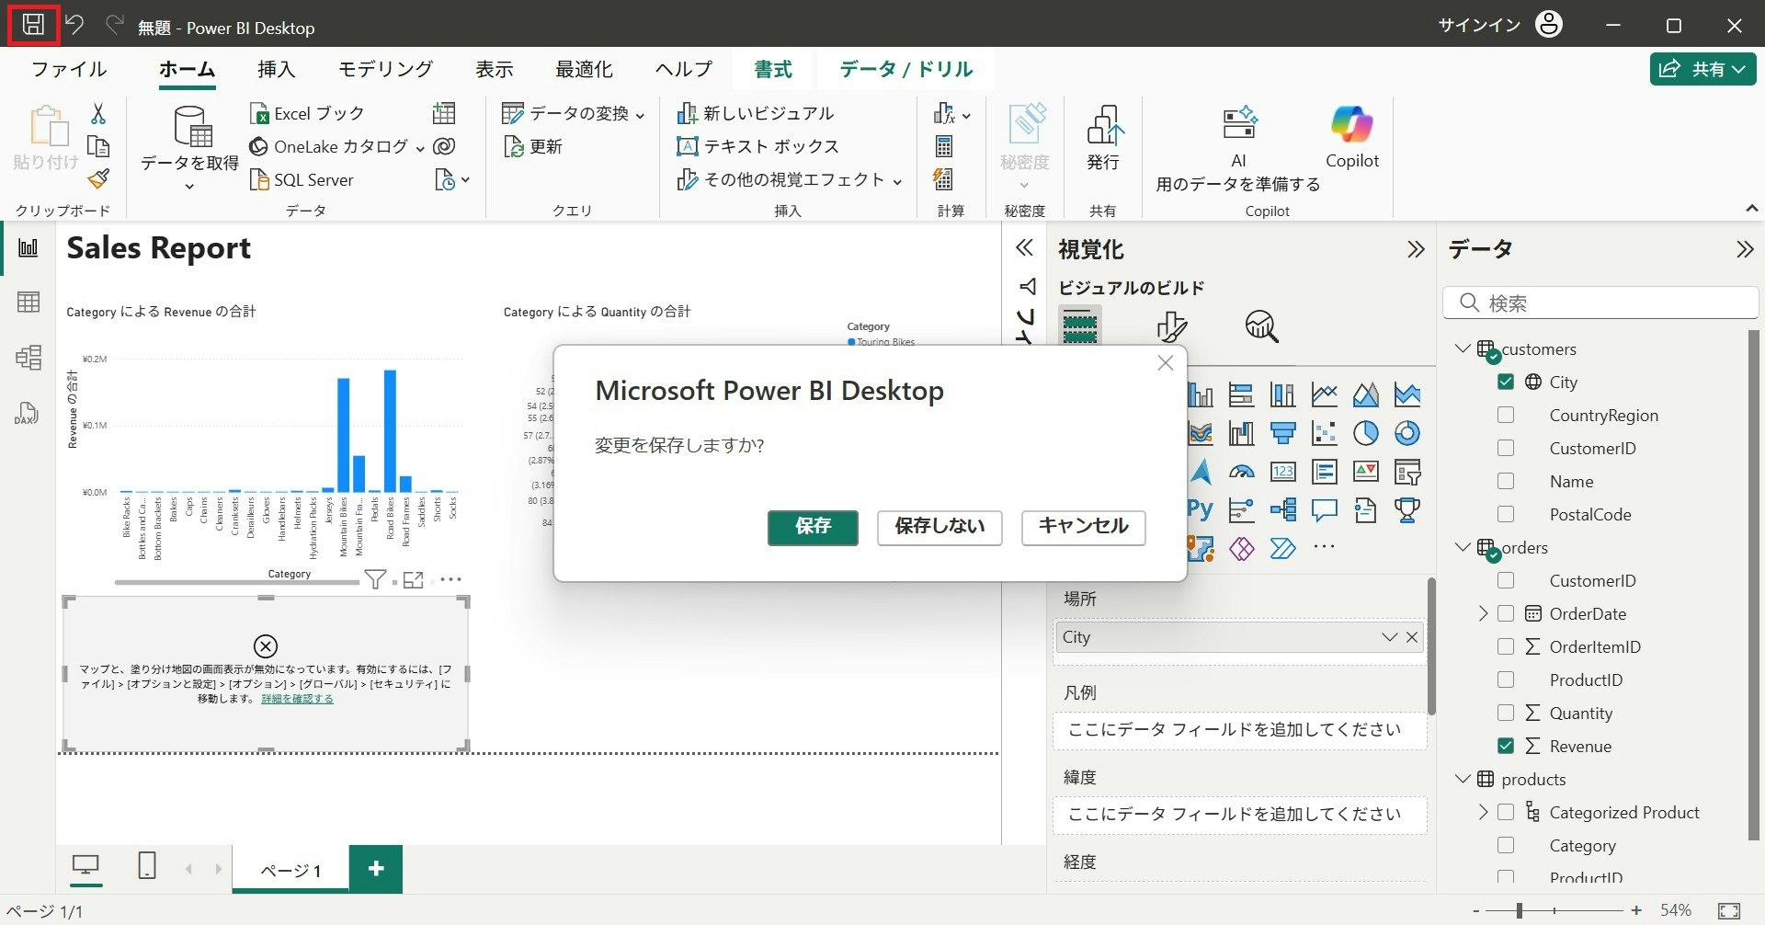Open the model view sidebar icon
The width and height of the screenshot is (1765, 925).
tap(28, 358)
